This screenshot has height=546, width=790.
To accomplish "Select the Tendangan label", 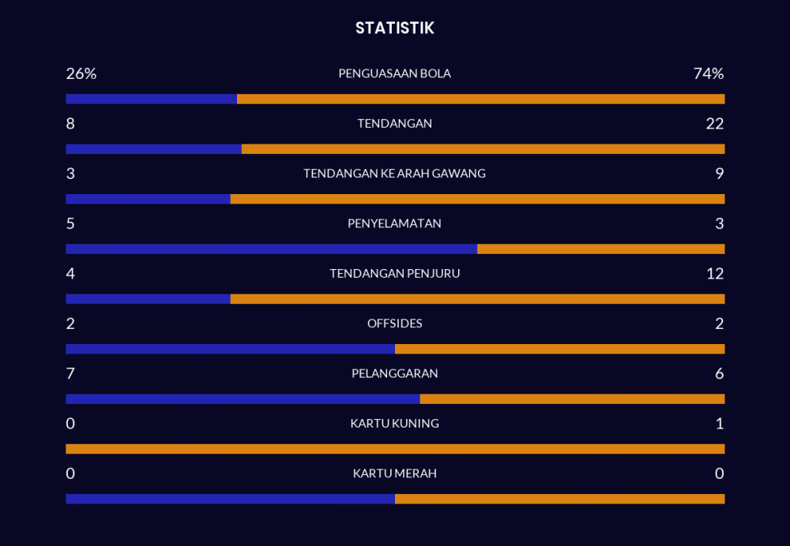I will (x=394, y=124).
